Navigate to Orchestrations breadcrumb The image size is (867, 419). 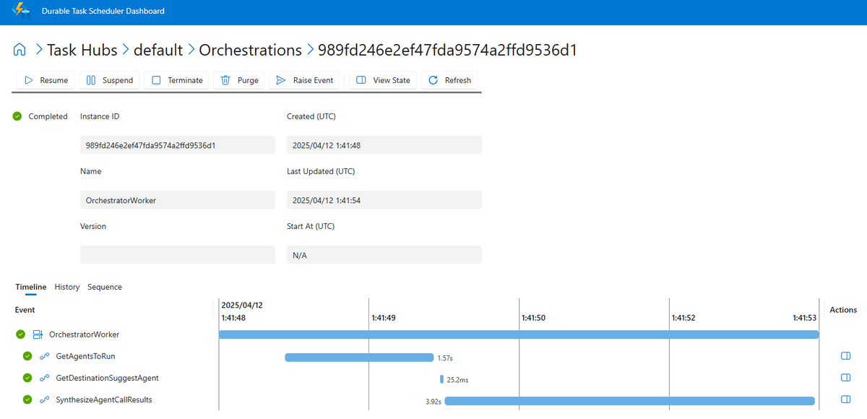pos(250,50)
